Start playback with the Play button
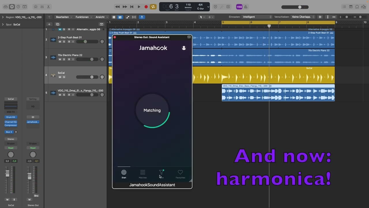Image resolution: width=369 pixels, height=208 pixels. pyautogui.click(x=139, y=7)
